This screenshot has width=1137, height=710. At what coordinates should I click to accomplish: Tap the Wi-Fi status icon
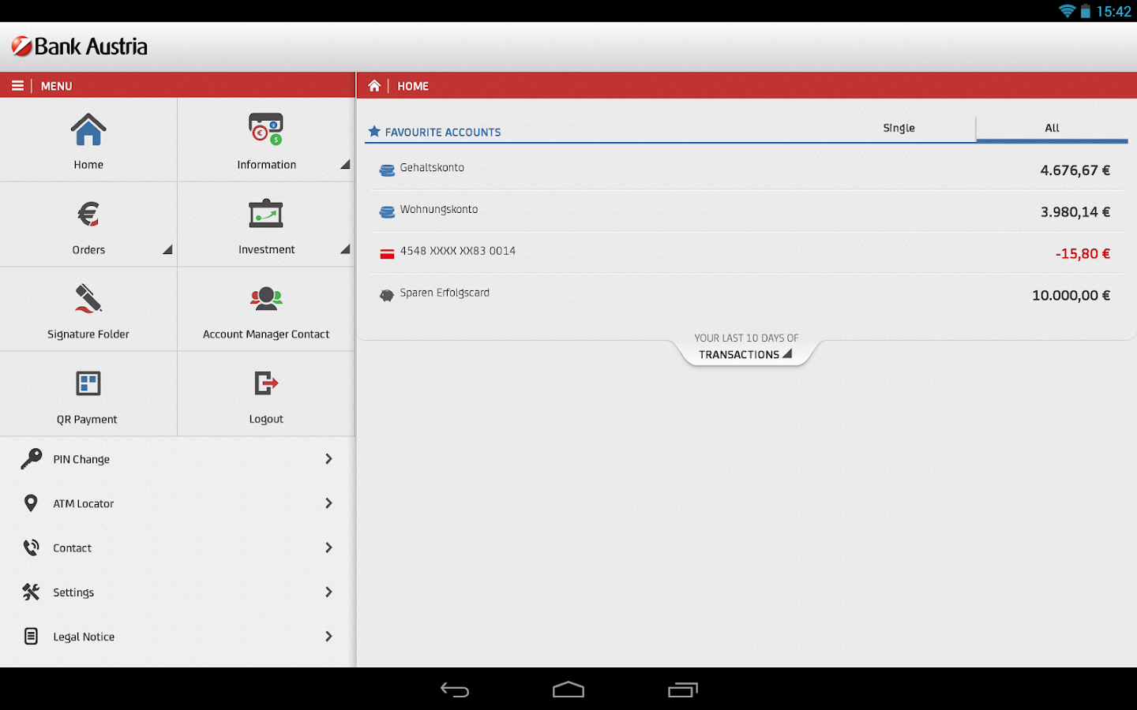point(1067,11)
